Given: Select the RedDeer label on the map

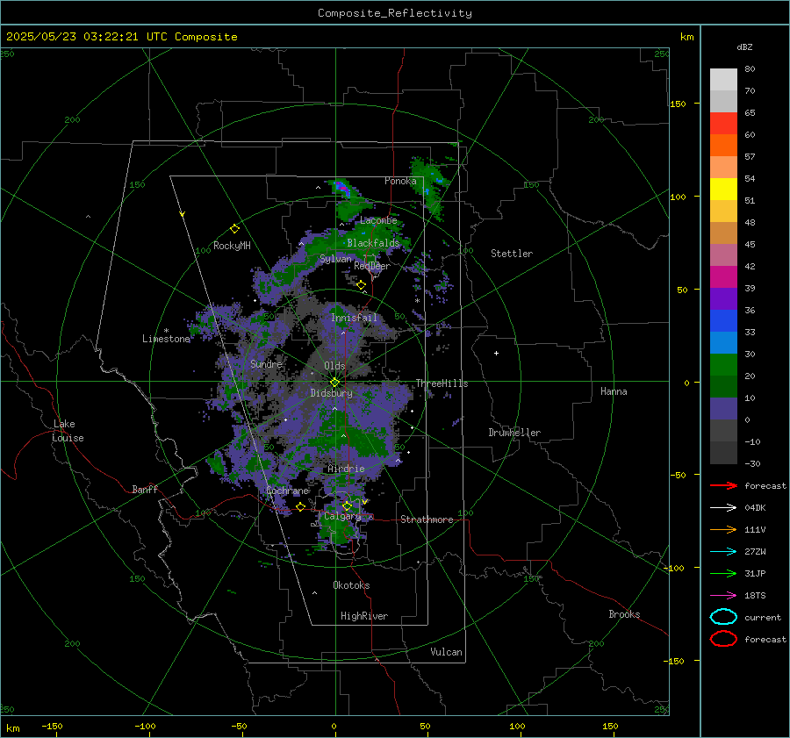Looking at the screenshot, I should coord(372,266).
